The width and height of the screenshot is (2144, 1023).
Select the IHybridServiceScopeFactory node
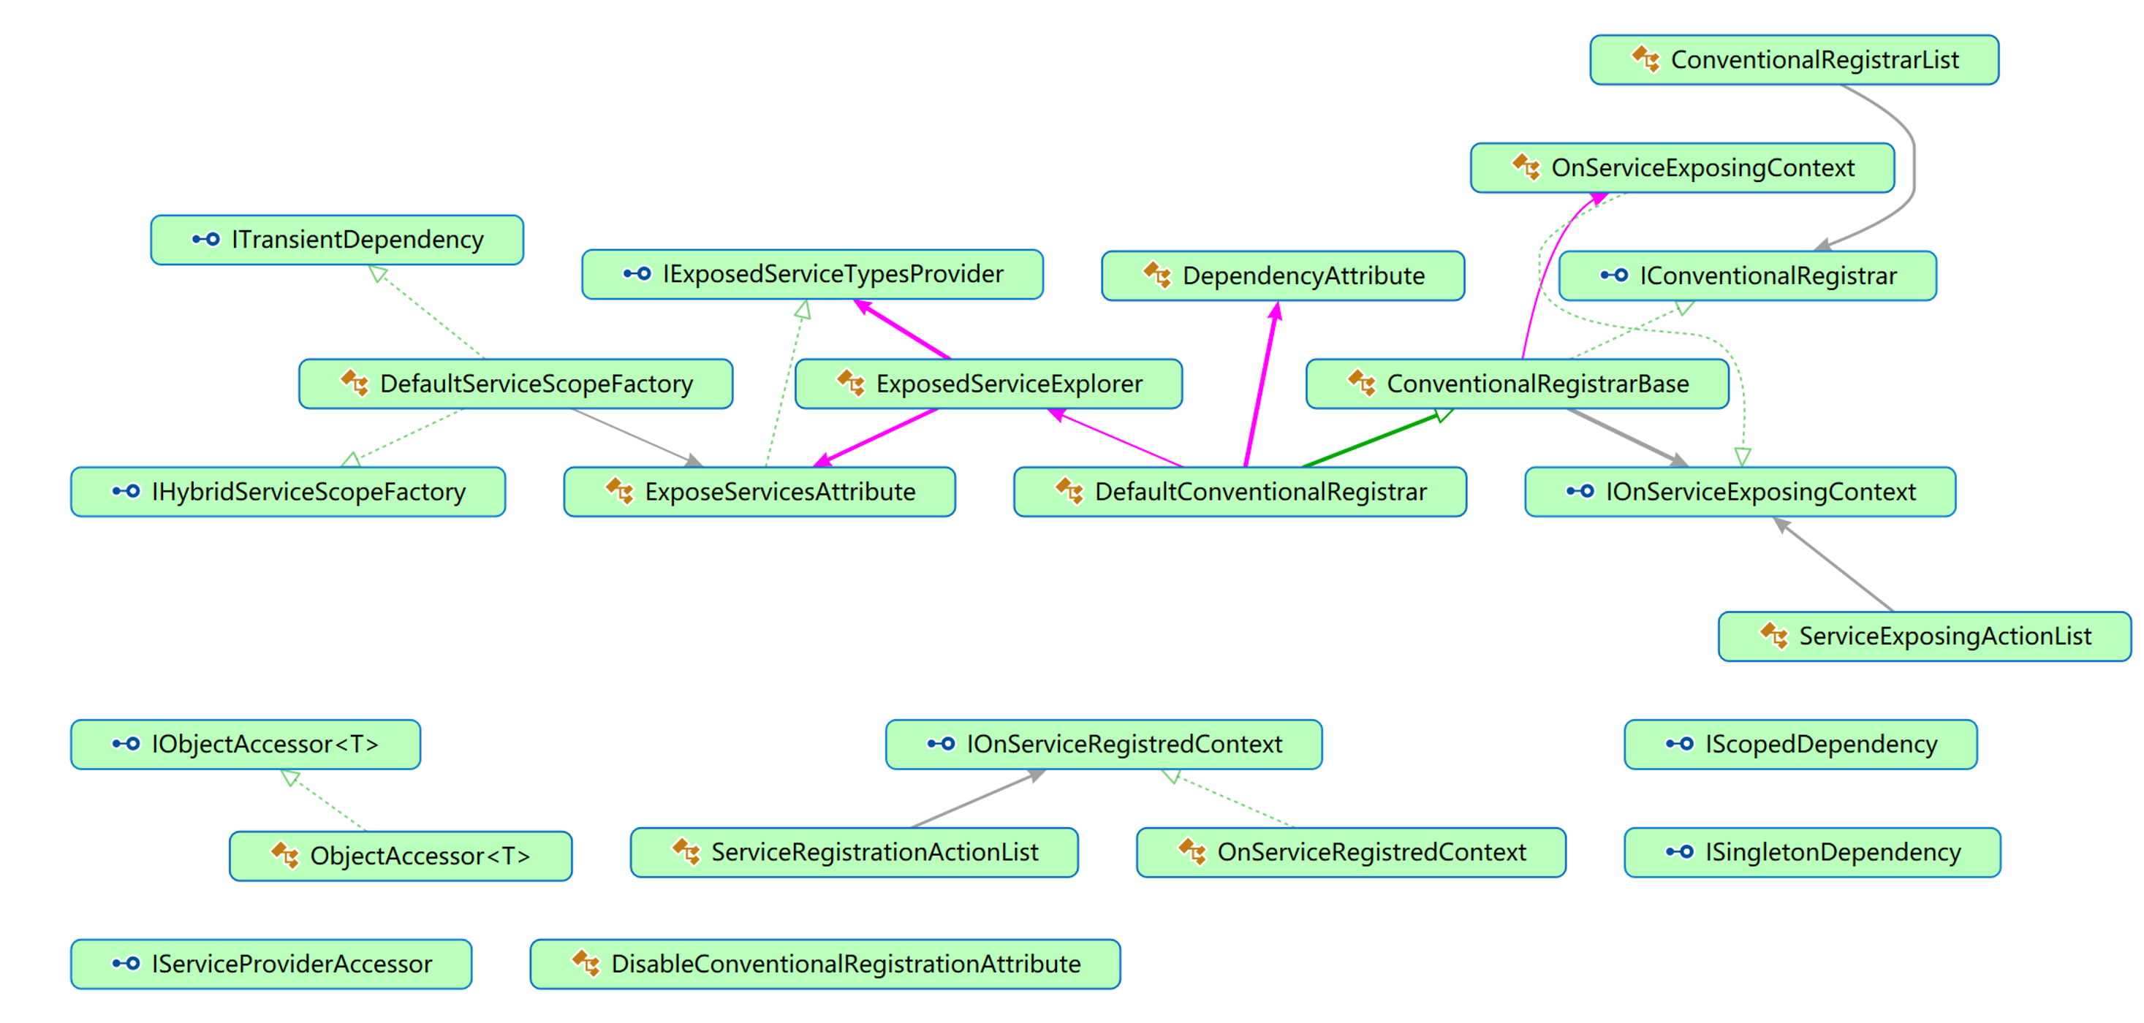(308, 492)
